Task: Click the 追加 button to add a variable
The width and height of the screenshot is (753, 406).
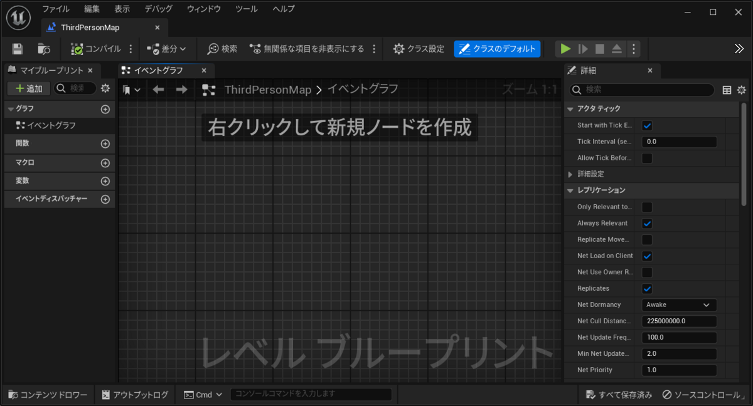Action: pos(28,88)
